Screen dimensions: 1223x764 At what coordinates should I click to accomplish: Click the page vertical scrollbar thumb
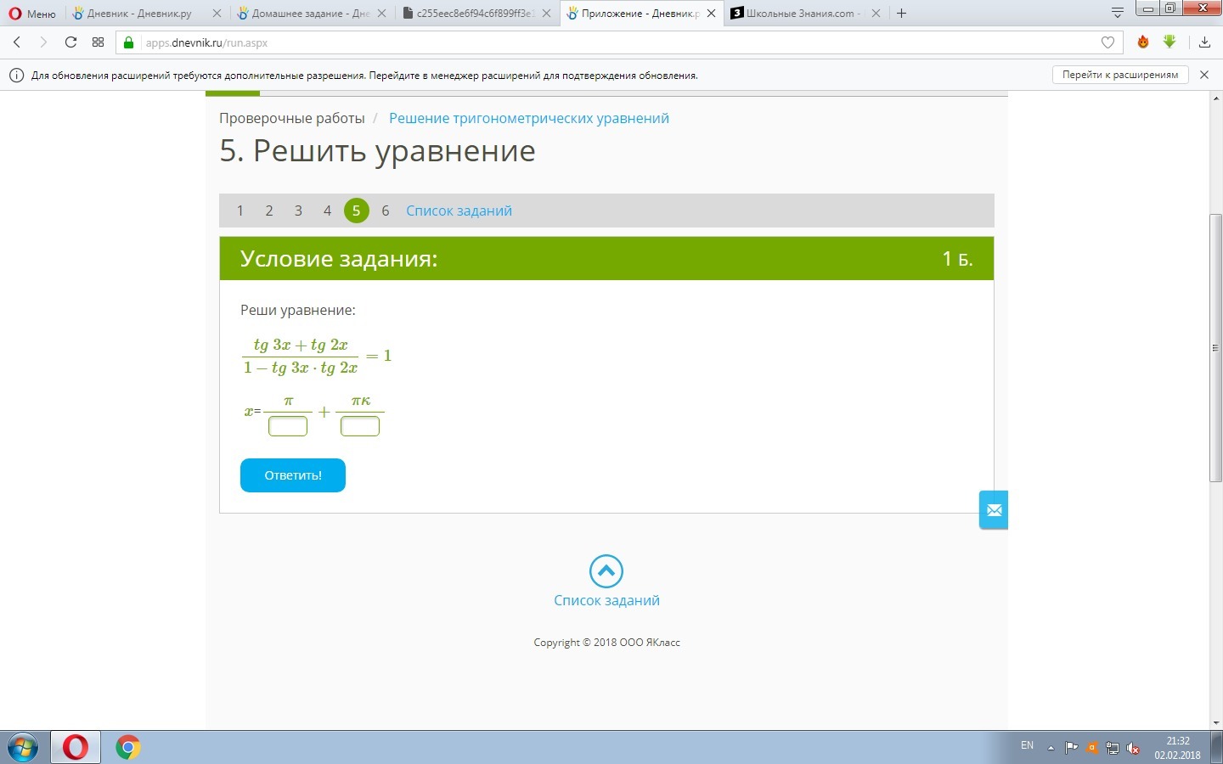point(1215,348)
